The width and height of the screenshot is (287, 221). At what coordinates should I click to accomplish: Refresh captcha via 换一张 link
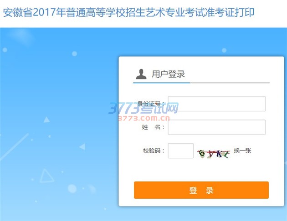(x=242, y=151)
